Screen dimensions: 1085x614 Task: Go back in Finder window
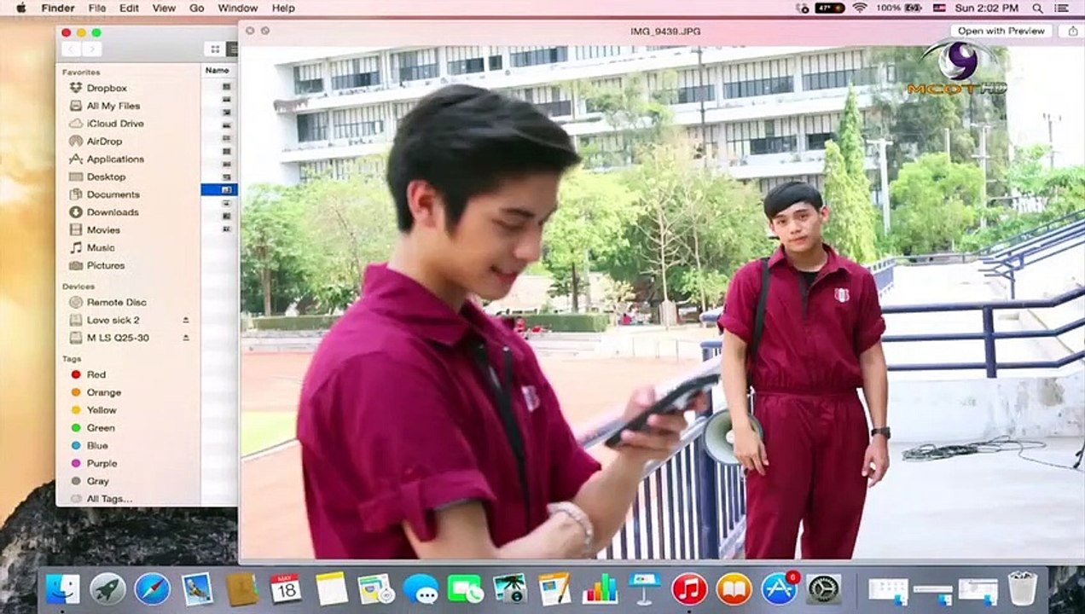72,49
